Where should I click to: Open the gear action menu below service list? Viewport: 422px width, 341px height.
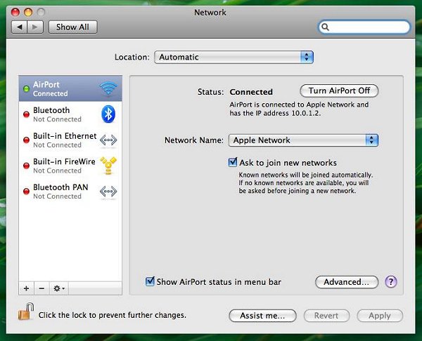(x=58, y=288)
